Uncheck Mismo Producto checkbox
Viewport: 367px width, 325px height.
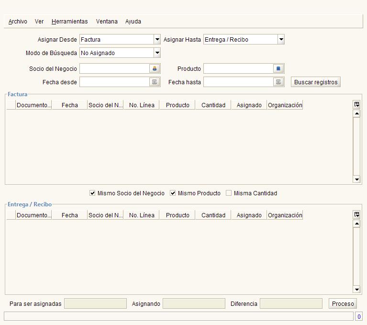pos(173,193)
